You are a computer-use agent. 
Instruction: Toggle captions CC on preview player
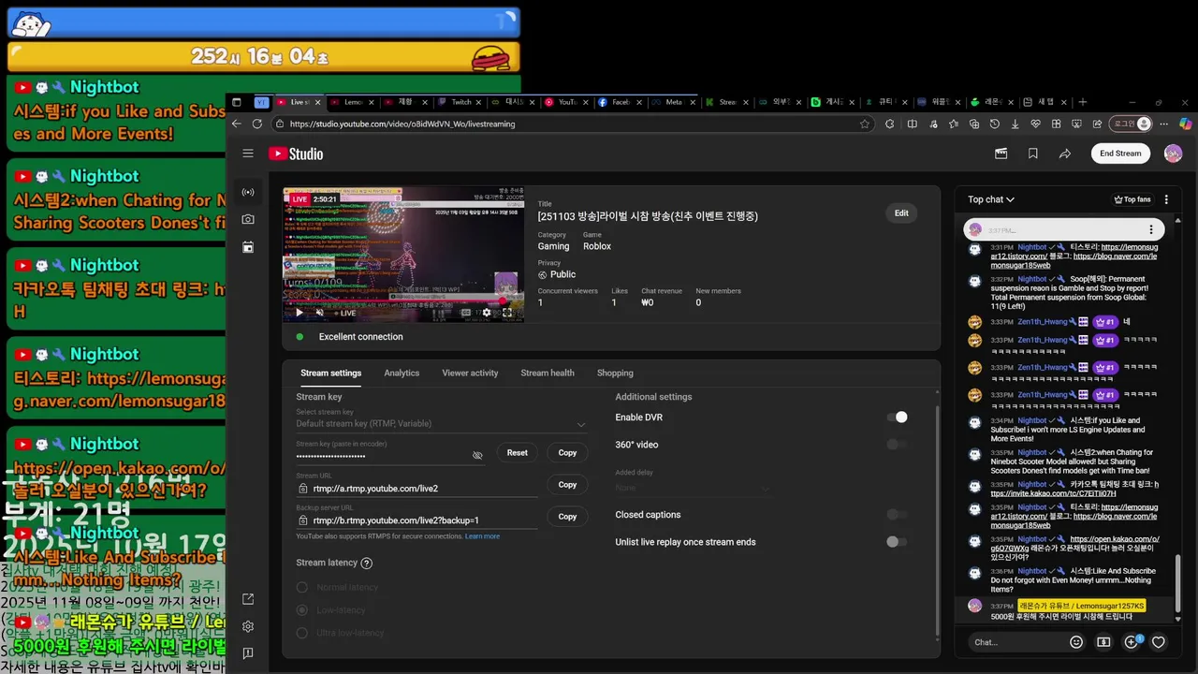coord(466,313)
